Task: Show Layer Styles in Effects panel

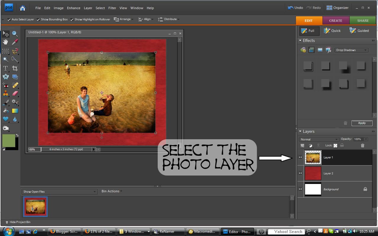Action: 312,50
